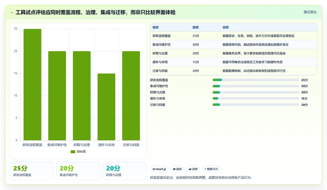Click the 15分 label beside the progress bar
This screenshot has height=190, width=327.
[x=305, y=98]
